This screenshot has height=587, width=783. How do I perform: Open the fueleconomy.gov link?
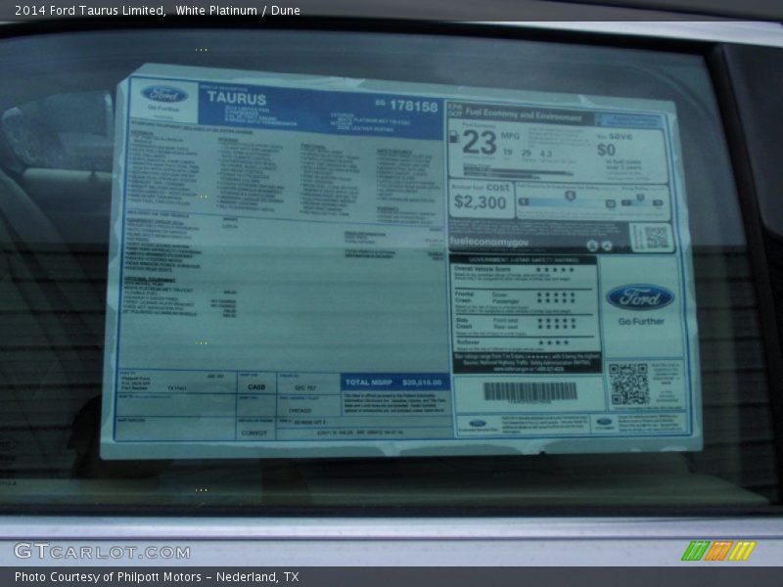click(489, 242)
